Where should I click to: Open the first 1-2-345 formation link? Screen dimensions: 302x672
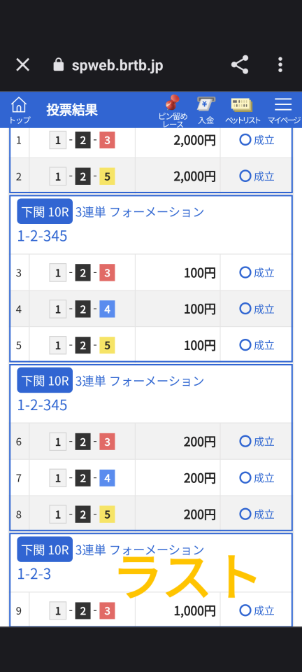[42, 236]
